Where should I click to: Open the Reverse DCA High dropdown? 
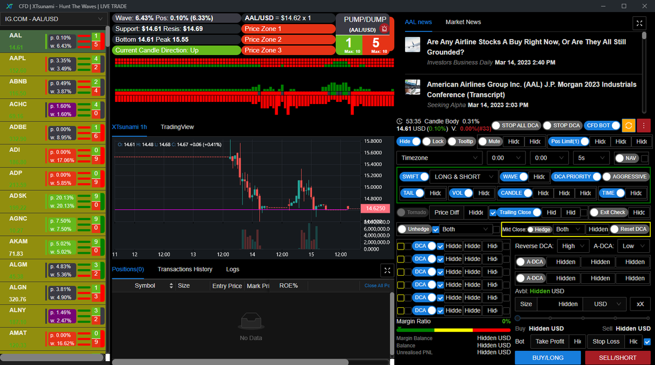point(573,246)
